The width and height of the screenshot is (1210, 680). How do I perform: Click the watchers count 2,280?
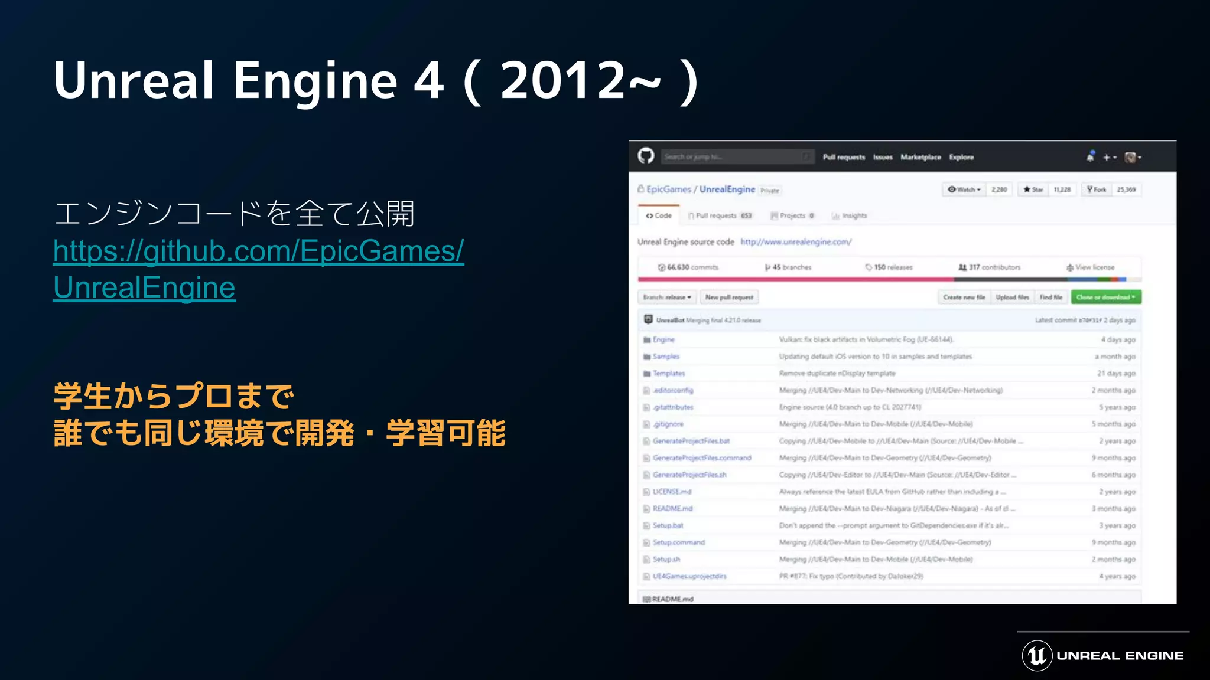point(999,189)
